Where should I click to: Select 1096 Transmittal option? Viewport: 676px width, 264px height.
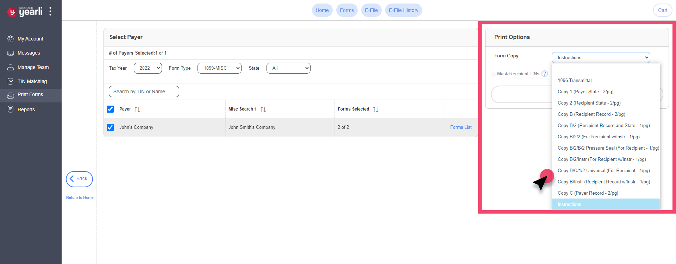(x=606, y=80)
